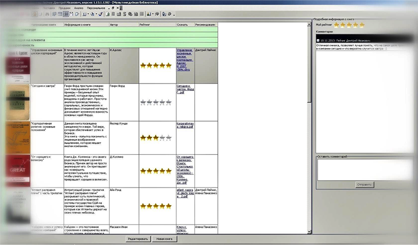Toggle the pressed calendar "21" toolbar icon

(66, 14)
